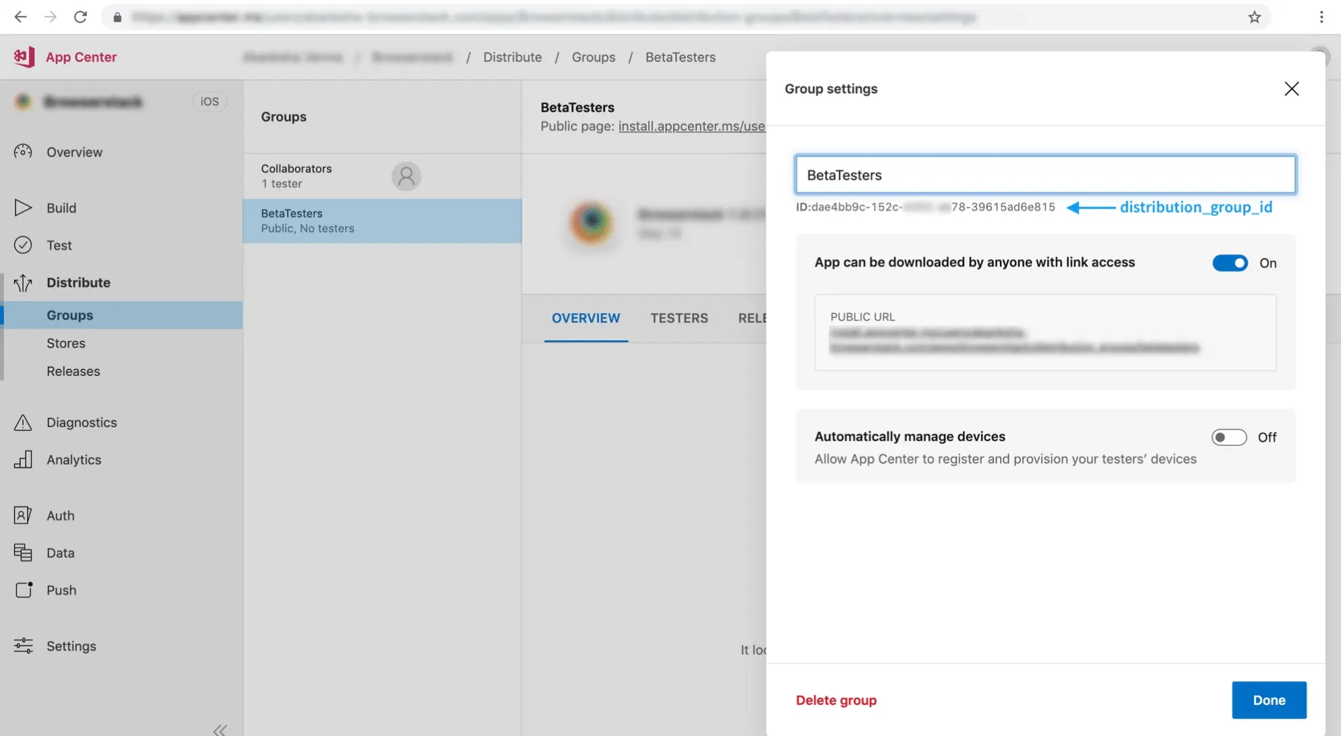Image resolution: width=1341 pixels, height=736 pixels.
Task: Reload the page with refresh icon
Action: 80,17
